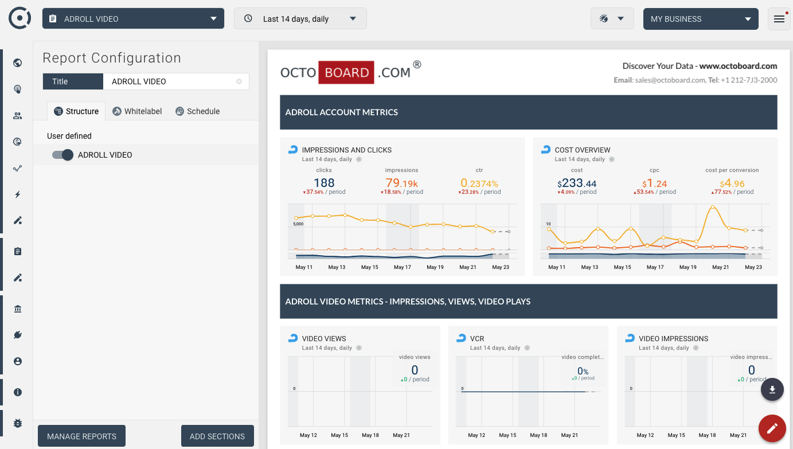Click the round download button
The width and height of the screenshot is (793, 449).
(772, 389)
